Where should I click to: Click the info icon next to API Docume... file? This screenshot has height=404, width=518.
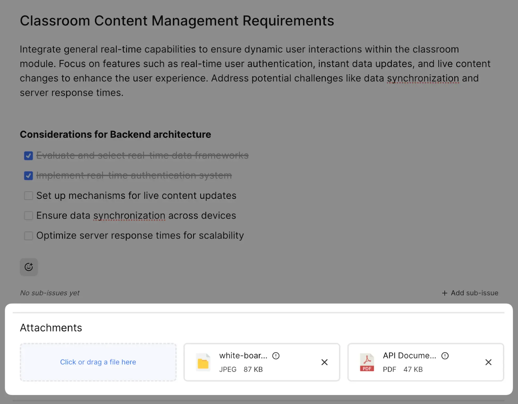pyautogui.click(x=445, y=356)
